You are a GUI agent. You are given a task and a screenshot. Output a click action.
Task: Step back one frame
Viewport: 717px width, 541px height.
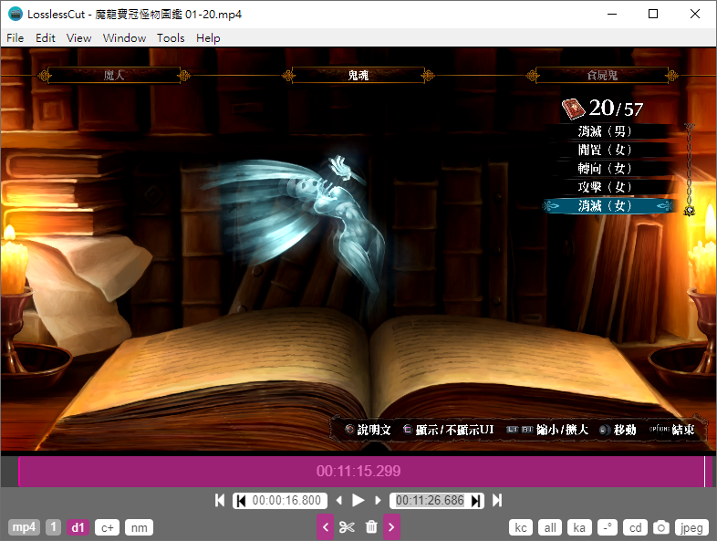click(338, 500)
